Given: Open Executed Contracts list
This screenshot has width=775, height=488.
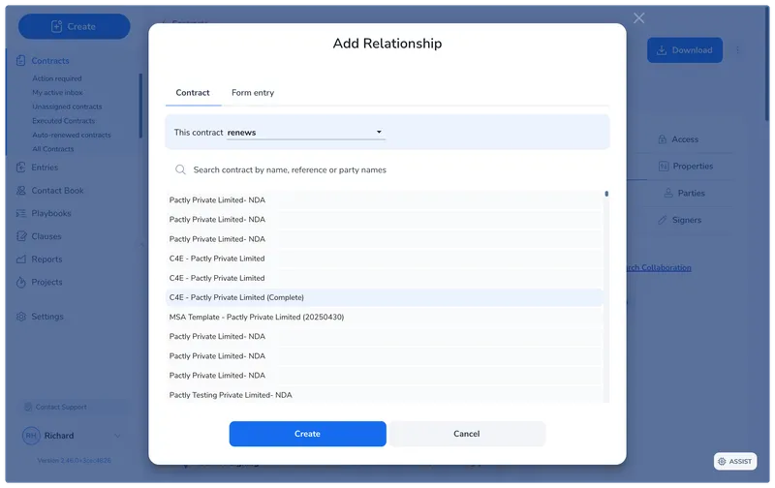Looking at the screenshot, I should coord(63,120).
